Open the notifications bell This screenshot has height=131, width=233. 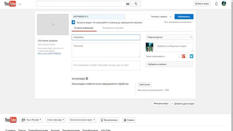click(x=216, y=4)
